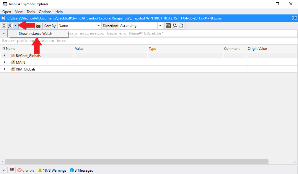Screen dimensions: 298x174
Task: Open dropdown arrow next to watch icon
Action: (x=15, y=26)
